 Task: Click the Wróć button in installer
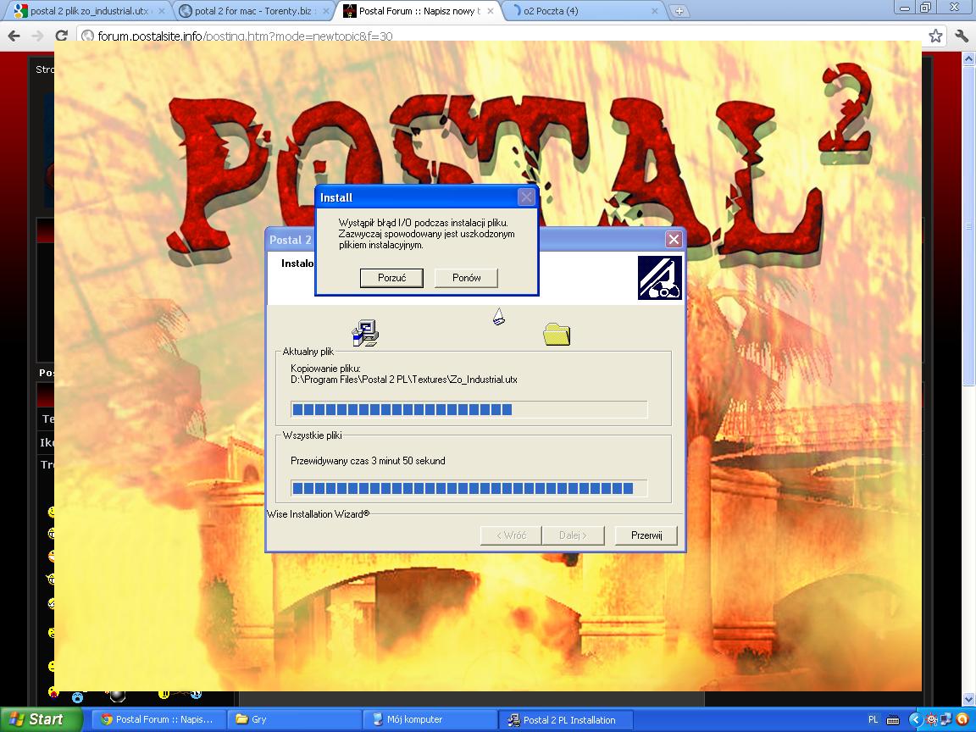(511, 535)
